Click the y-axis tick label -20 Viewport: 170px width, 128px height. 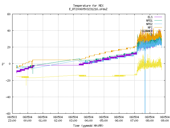(x=8, y=81)
